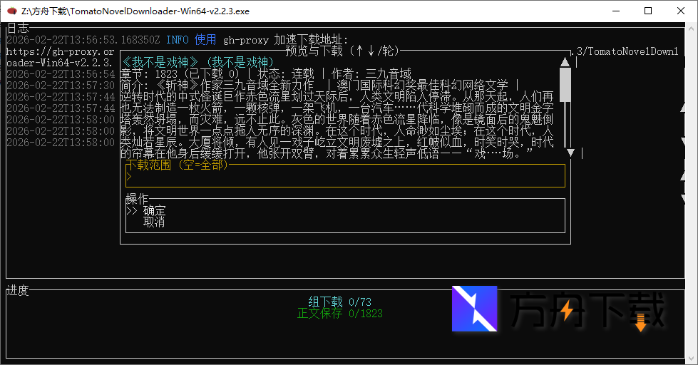Click the 正文保存 0/1823 progress line
The width and height of the screenshot is (698, 365).
point(339,314)
